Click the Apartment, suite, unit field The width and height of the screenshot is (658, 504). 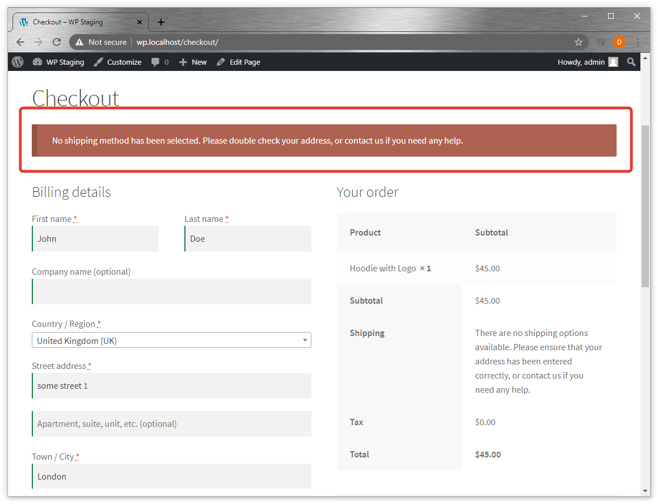171,423
